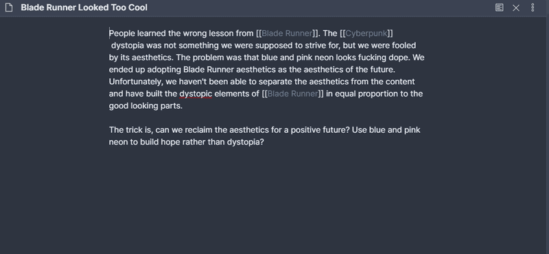The image size is (549, 254).
Task: Open the Cyberpunk wiki link
Action: 366,33
